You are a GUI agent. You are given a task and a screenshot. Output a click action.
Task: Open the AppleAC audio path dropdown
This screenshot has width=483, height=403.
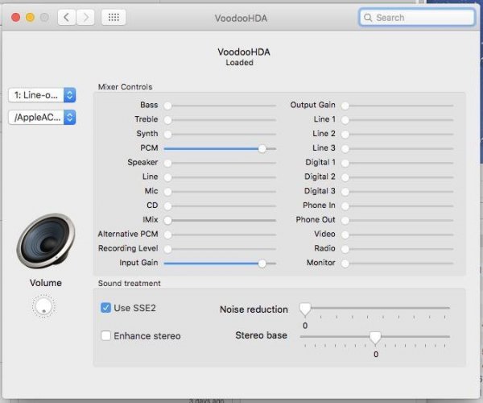[42, 117]
